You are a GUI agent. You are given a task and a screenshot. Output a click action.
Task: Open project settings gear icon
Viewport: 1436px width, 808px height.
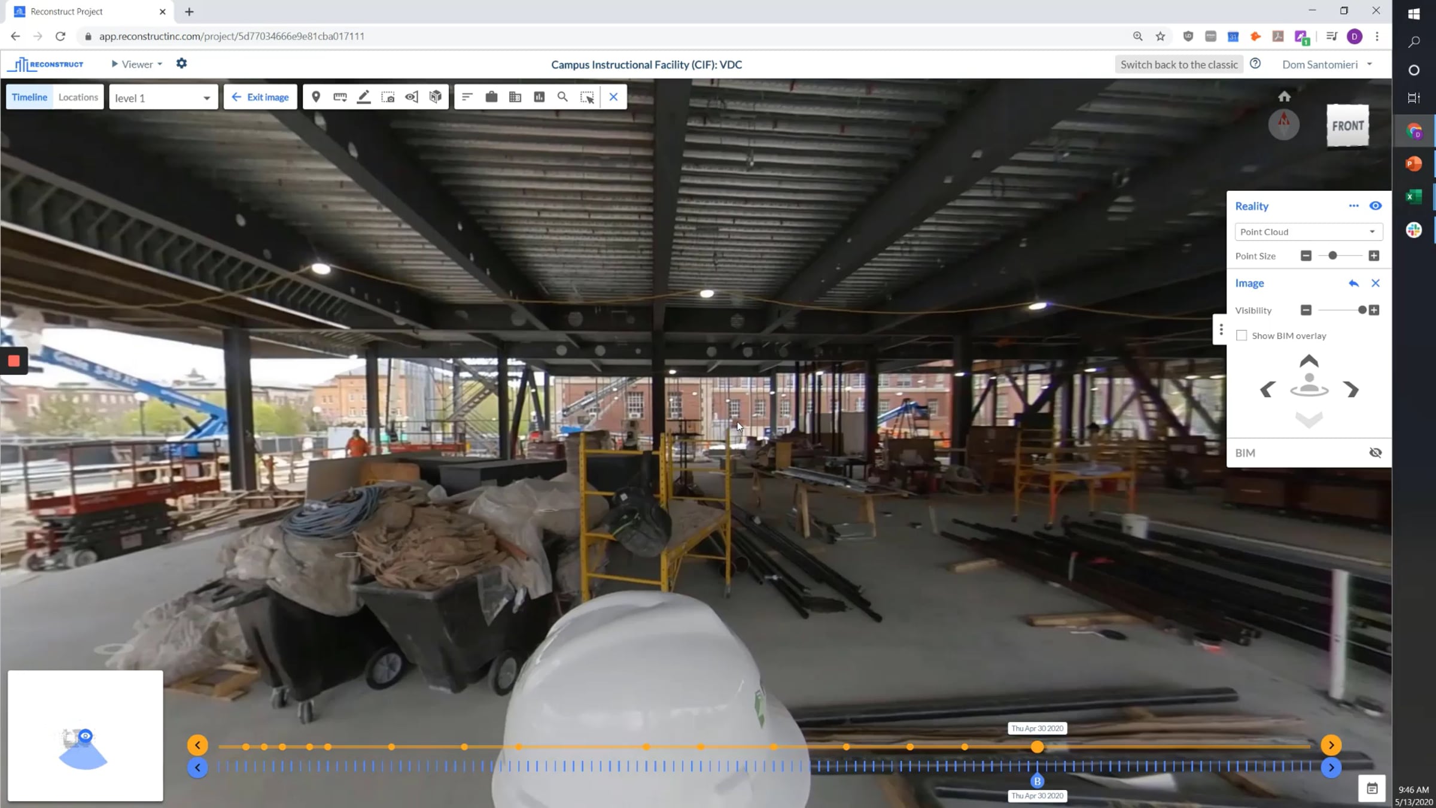(181, 63)
